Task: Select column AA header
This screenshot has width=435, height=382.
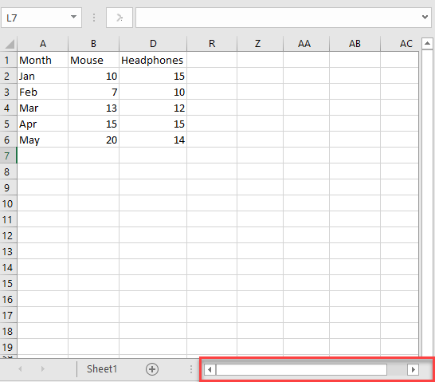Action: click(304, 44)
